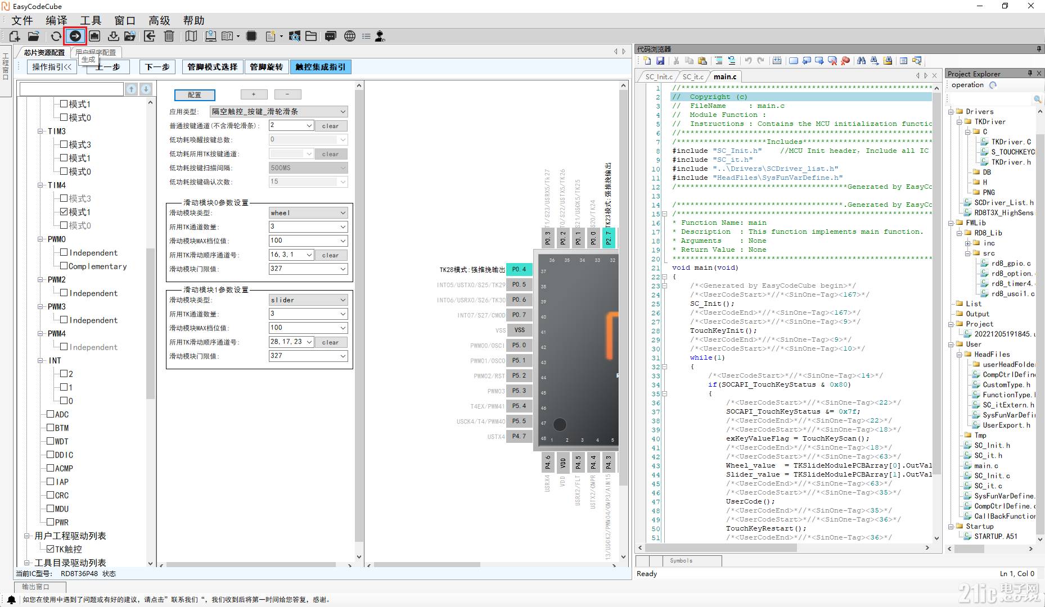Clear 滑动模块0 TK channel order

pyautogui.click(x=331, y=255)
